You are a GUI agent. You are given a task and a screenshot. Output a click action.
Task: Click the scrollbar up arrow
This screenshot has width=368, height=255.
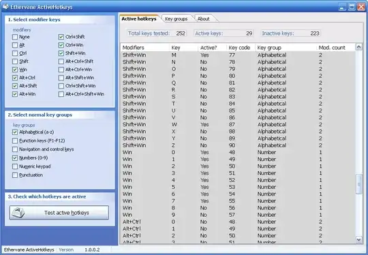pyautogui.click(x=359, y=47)
